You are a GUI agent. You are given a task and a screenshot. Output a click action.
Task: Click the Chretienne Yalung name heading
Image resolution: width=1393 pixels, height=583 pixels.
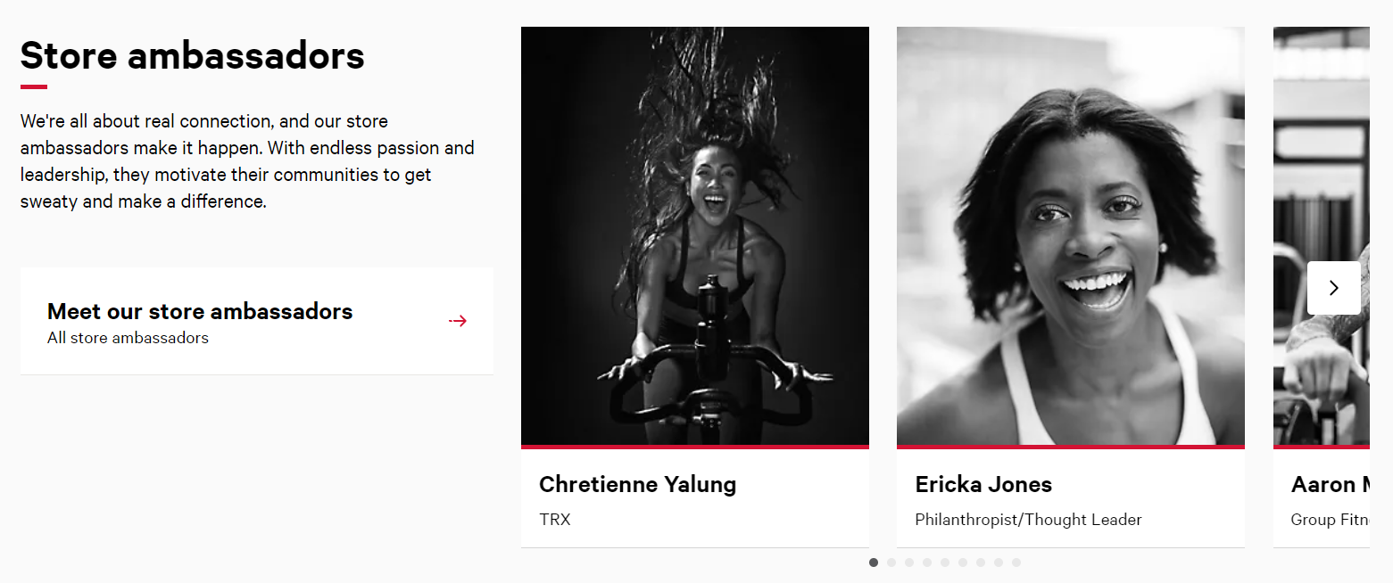638,485
